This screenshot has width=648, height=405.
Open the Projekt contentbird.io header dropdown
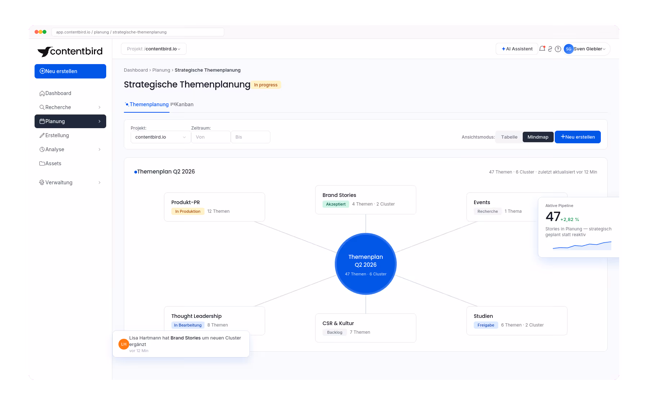[154, 49]
